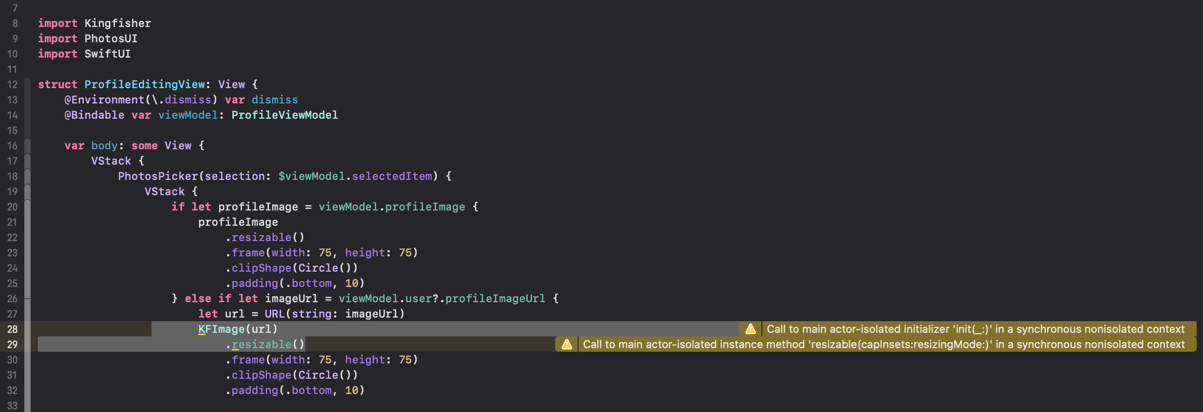The width and height of the screenshot is (1203, 412).
Task: Click the "selectedItem" property
Action: click(x=392, y=176)
